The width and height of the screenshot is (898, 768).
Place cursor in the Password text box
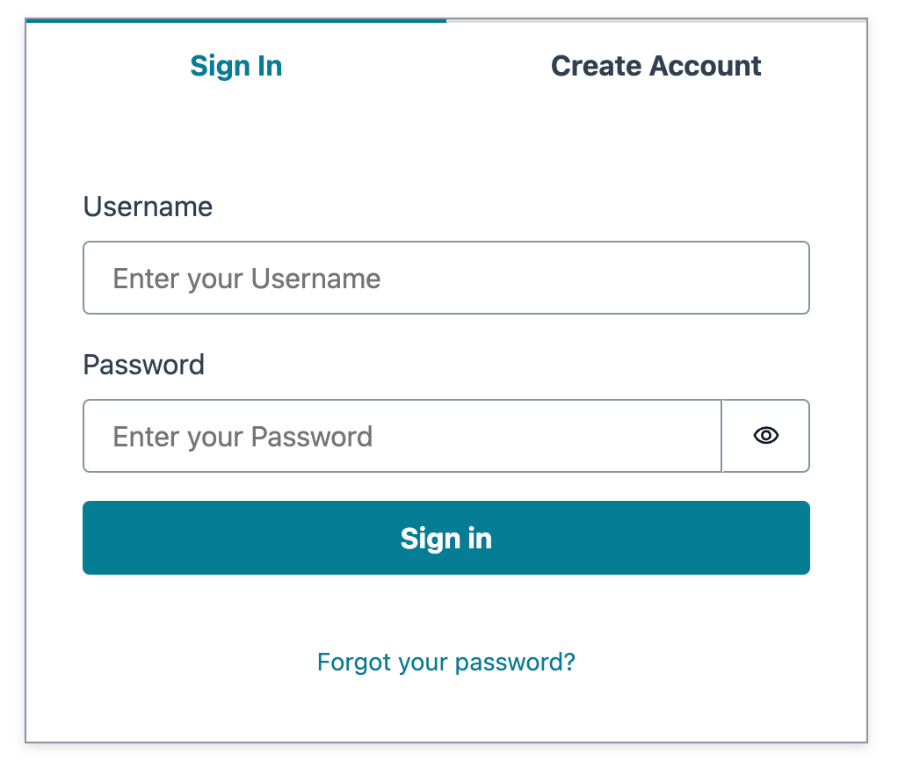[402, 436]
